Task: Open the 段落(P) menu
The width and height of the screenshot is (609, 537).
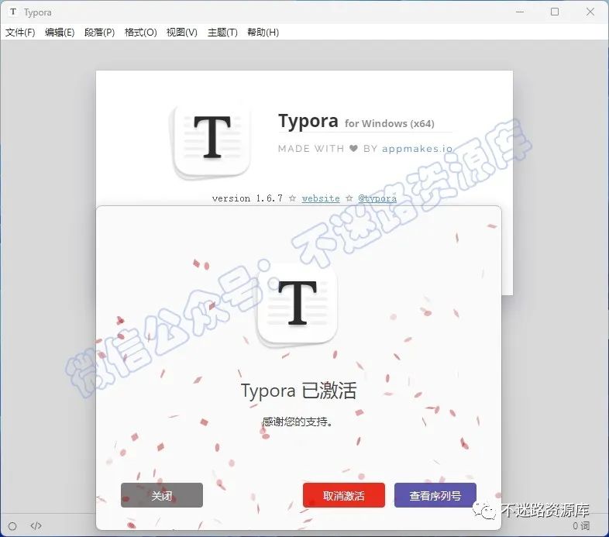Action: pos(99,33)
